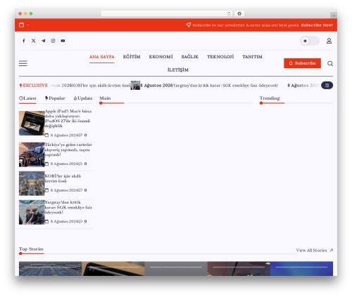
Task: Switch to the Popular tab
Action: (55, 98)
